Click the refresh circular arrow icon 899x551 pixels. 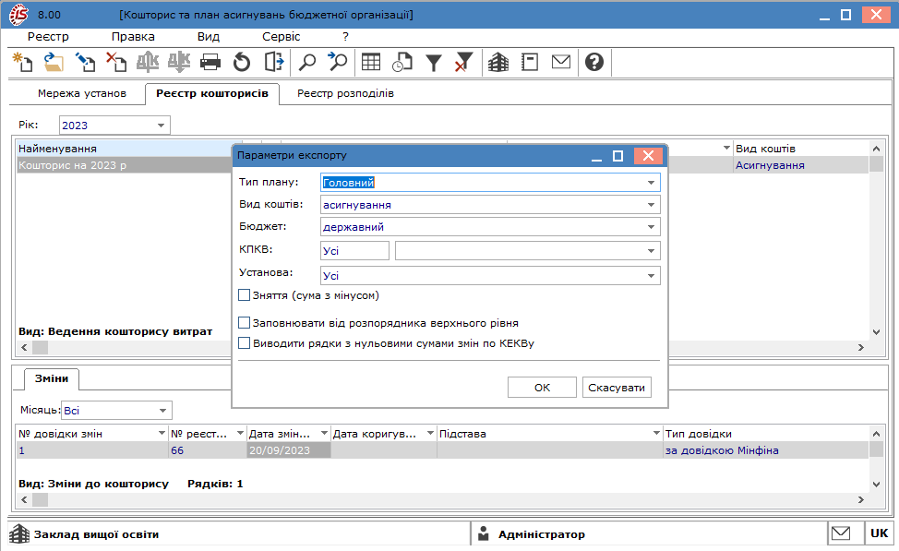point(242,61)
